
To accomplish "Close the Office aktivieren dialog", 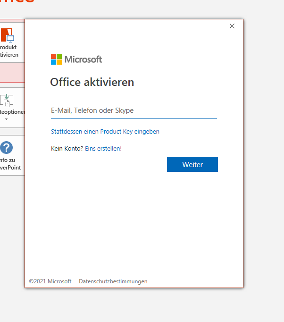I will coord(232,26).
